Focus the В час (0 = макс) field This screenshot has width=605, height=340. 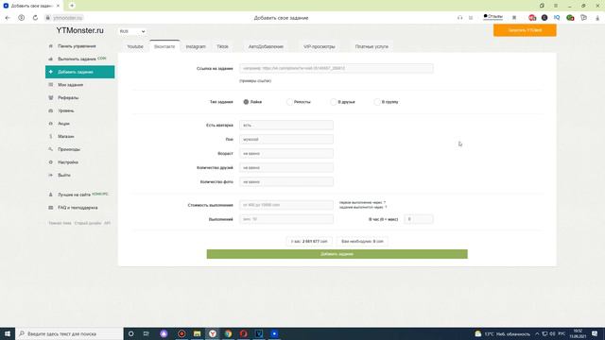click(419, 219)
